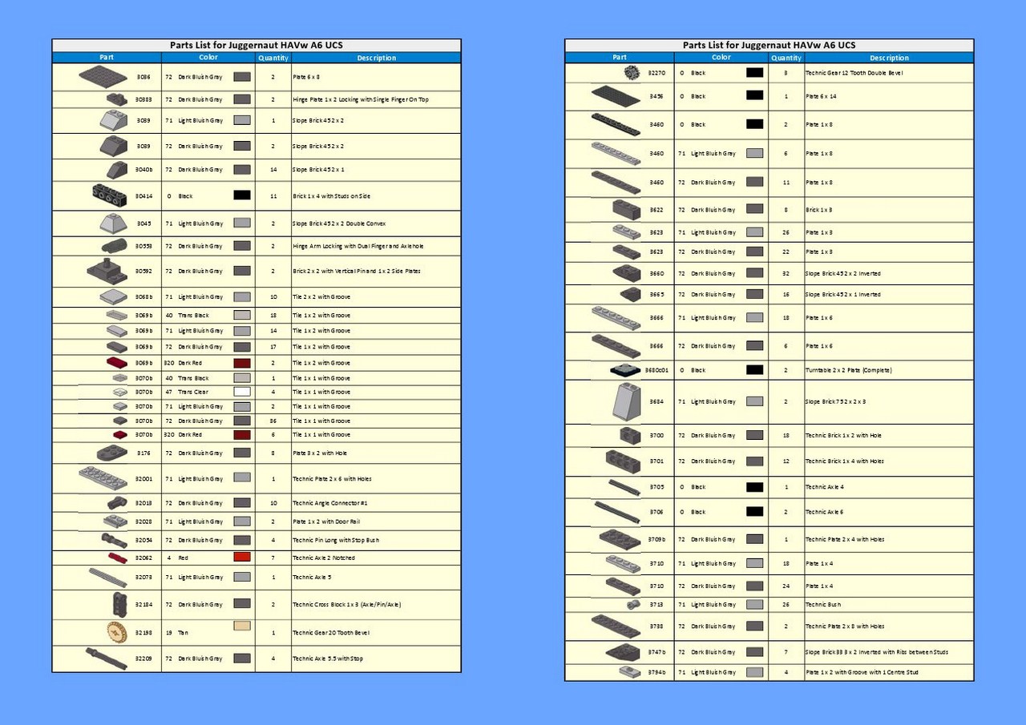Image resolution: width=1026 pixels, height=725 pixels.
Task: Click the Slope Brick 75 2 x 2 x 3 image
Action: [x=627, y=401]
